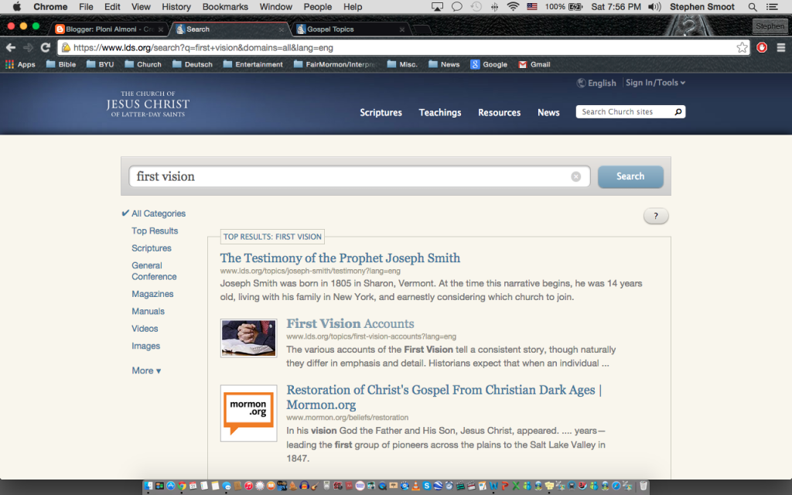The image size is (792, 495).
Task: Open the Bookmarks menu in the menu bar
Action: pos(225,6)
